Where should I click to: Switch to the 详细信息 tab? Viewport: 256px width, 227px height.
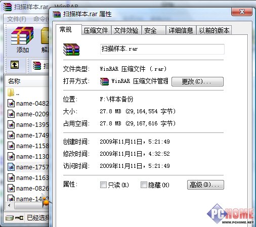tap(181, 30)
